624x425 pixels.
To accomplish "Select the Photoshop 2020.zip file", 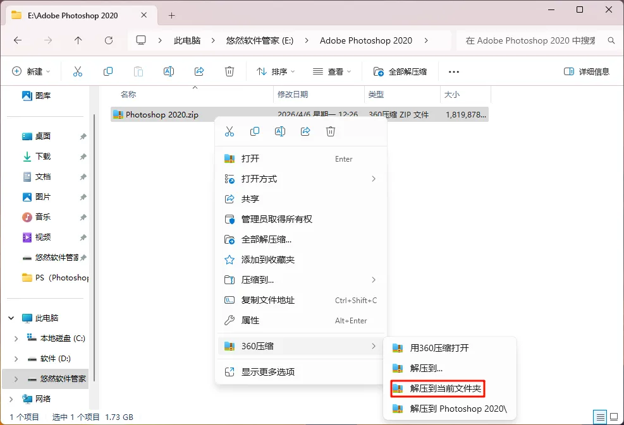I will tap(299, 114).
